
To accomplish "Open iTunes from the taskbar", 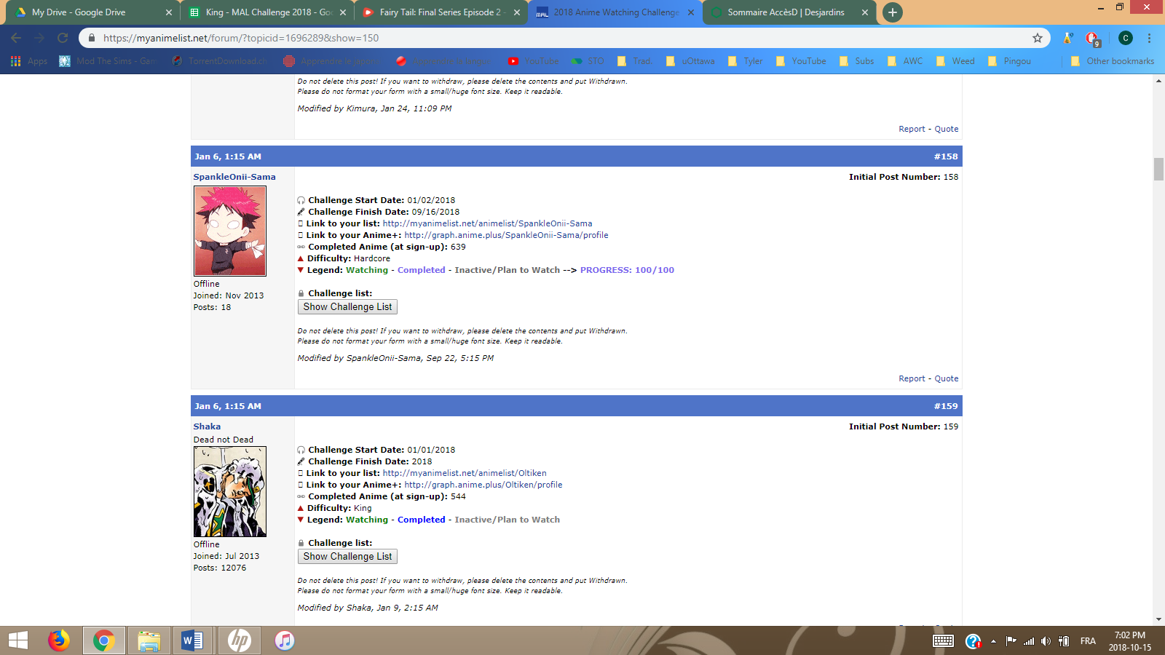I will coord(285,640).
